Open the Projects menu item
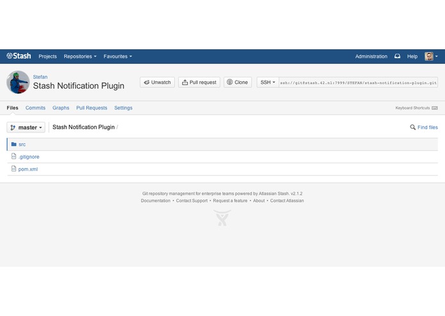This screenshot has width=445, height=316. click(47, 56)
